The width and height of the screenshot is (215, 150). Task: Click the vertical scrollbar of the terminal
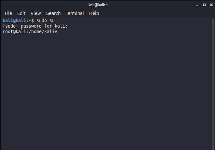[213, 84]
